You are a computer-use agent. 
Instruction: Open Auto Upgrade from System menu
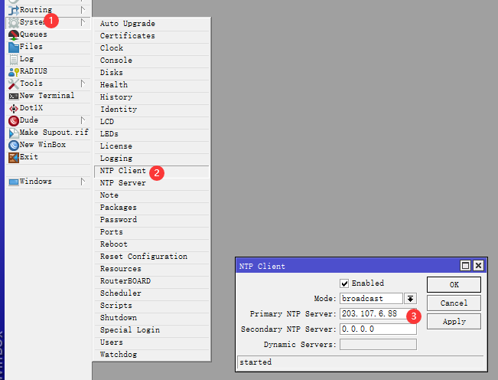pos(151,24)
